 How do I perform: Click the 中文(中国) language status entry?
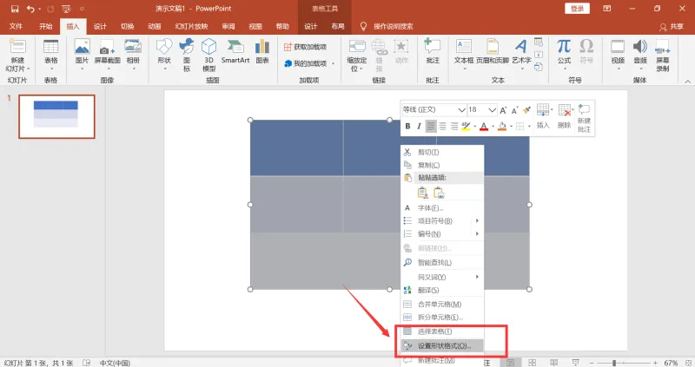[115, 363]
